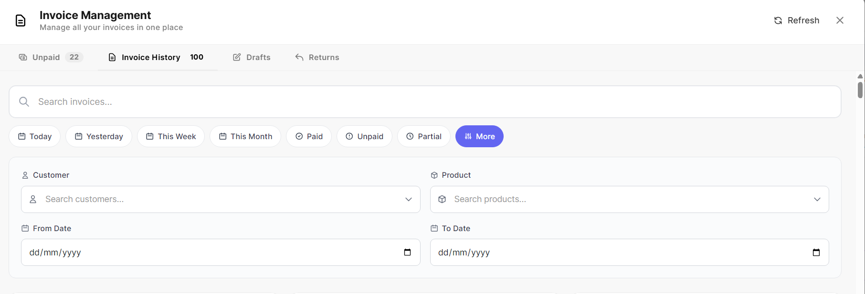865x294 pixels.
Task: Click the Refresh button
Action: pyautogui.click(x=796, y=20)
